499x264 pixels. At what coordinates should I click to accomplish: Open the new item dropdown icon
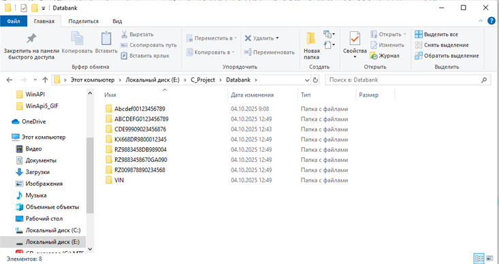(329, 34)
